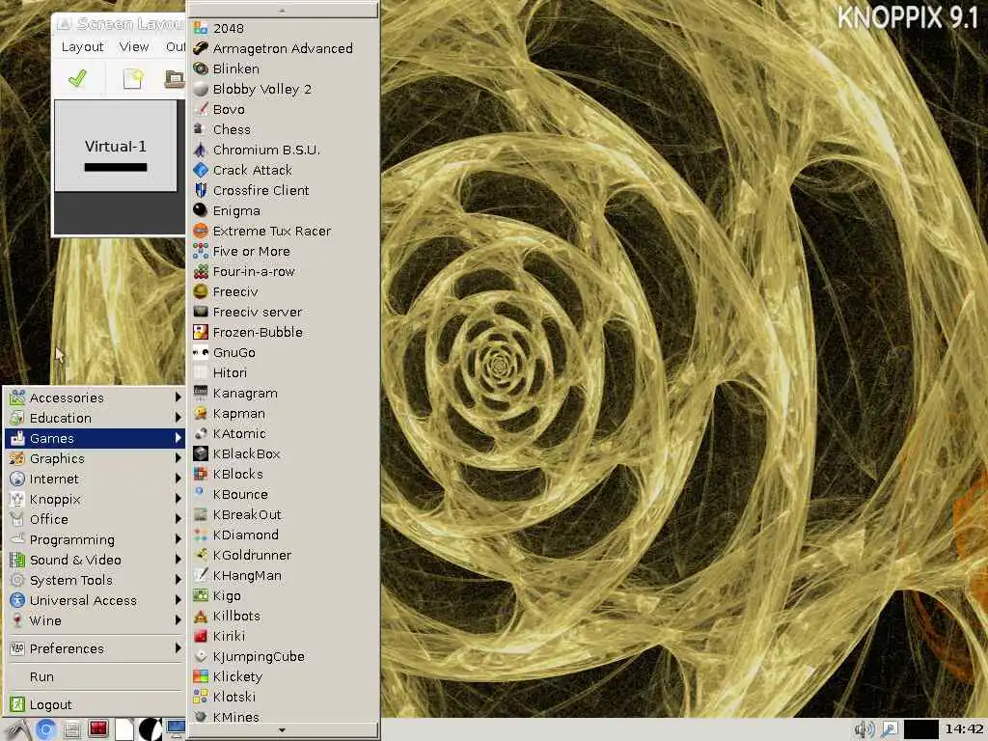The height and width of the screenshot is (741, 988).
Task: Start Hitori
Action: 284,372
